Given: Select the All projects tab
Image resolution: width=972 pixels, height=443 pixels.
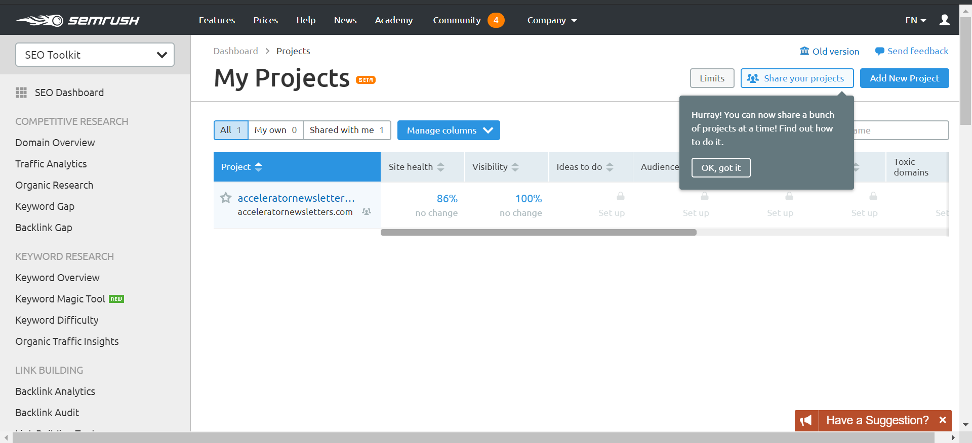Looking at the screenshot, I should [231, 130].
